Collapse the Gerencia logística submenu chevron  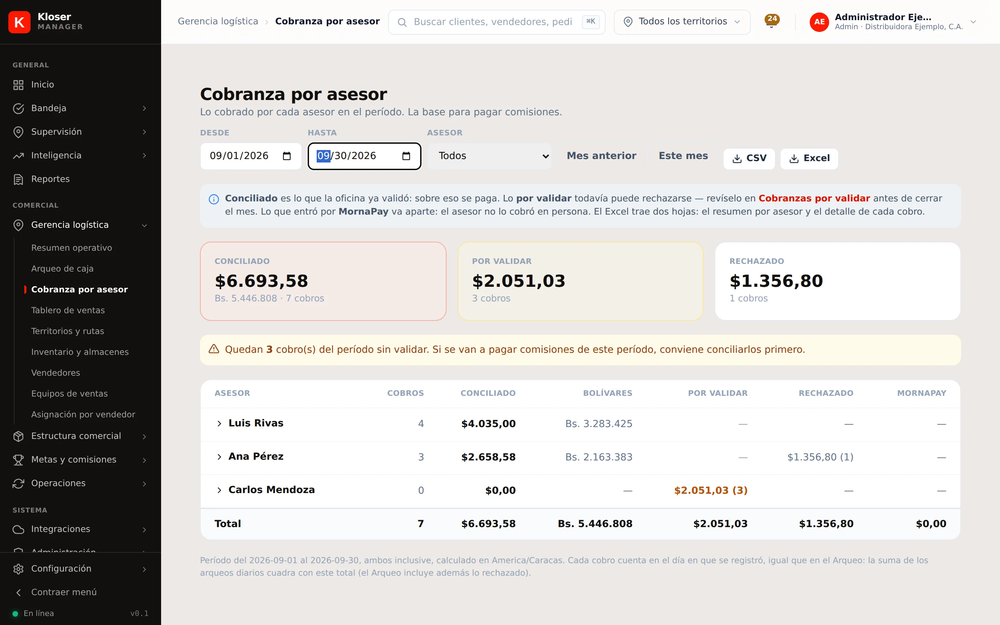(x=144, y=225)
